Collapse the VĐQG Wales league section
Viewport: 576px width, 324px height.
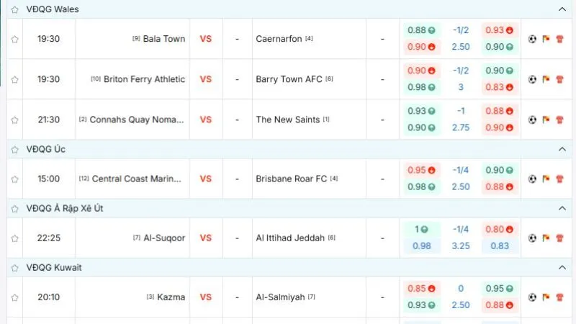tap(562, 9)
